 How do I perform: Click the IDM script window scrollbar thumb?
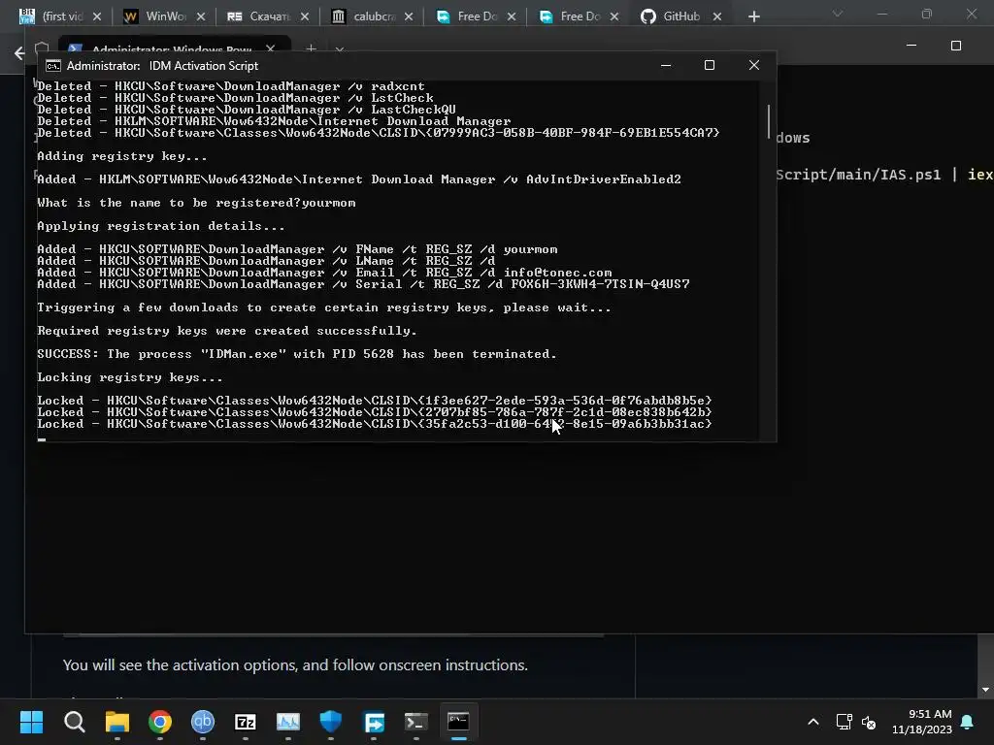tap(769, 121)
